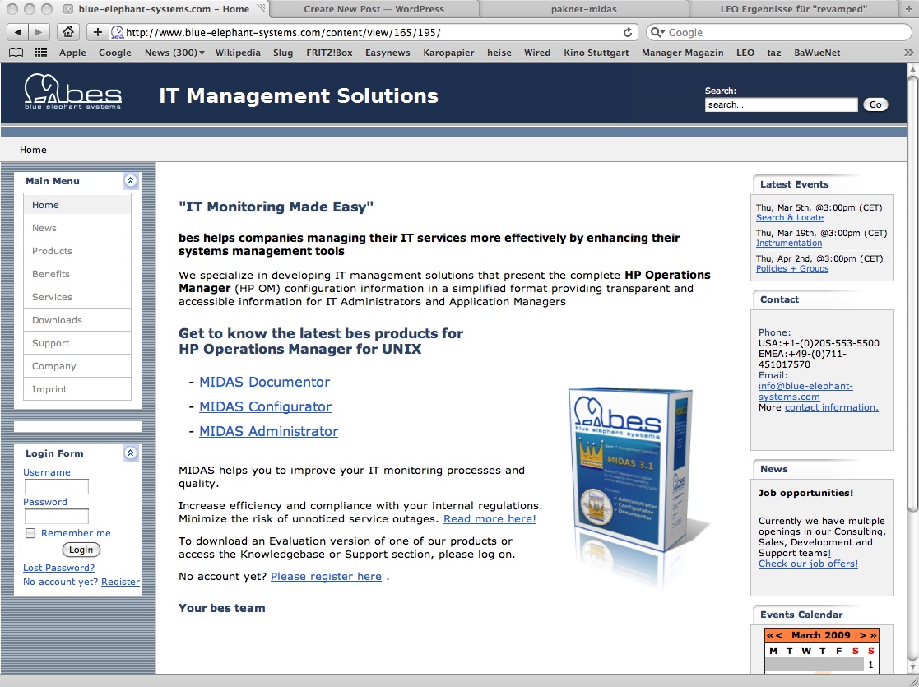The image size is (919, 687).
Task: Select Downloads in the Main Menu
Action: click(77, 319)
